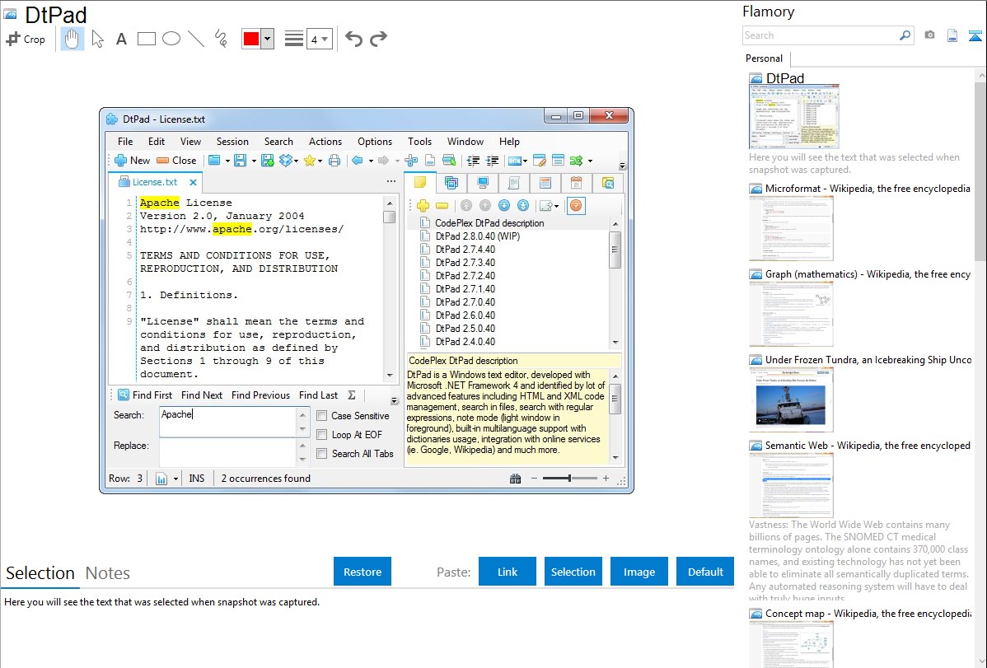This screenshot has height=668, width=987.
Task: Undo the last annotation
Action: pos(353,39)
